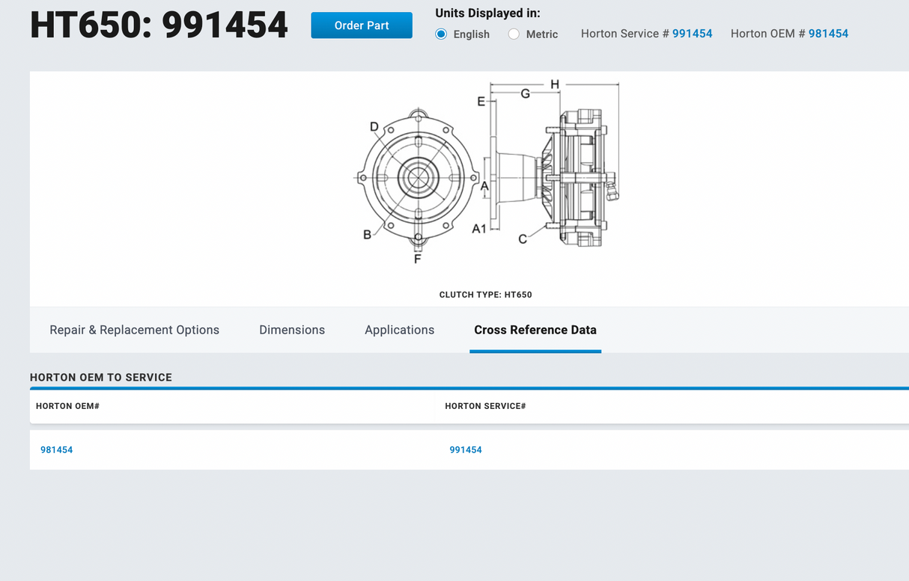
Task: Click the 991454 service number in the table
Action: 466,449
